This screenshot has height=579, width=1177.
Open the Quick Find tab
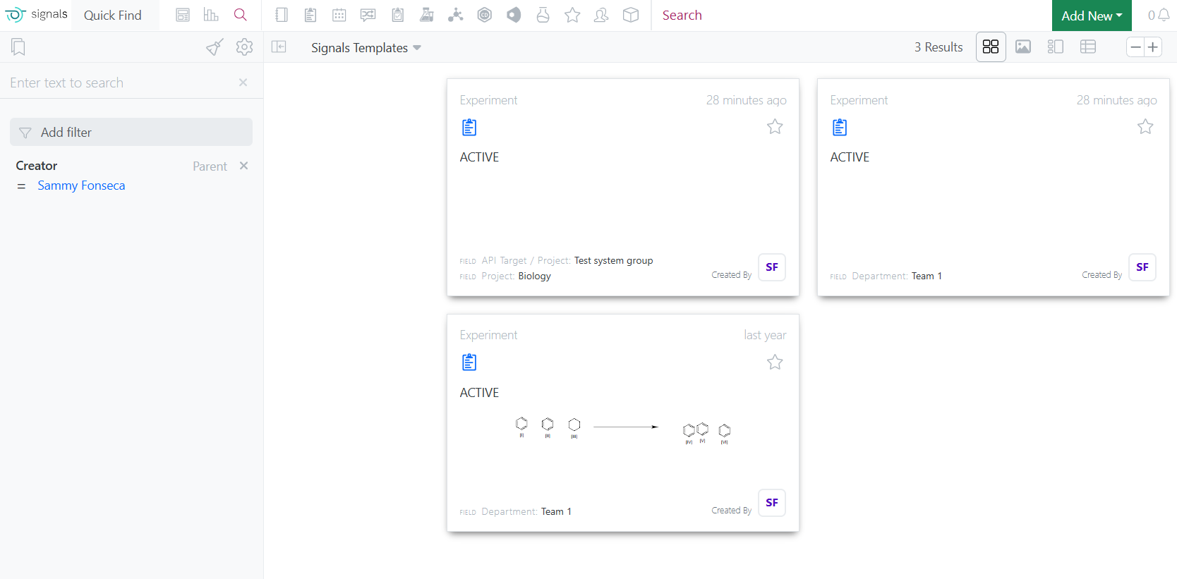pos(113,16)
